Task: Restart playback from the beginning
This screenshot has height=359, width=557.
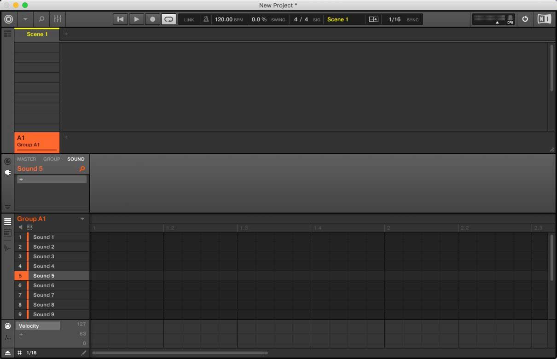Action: click(x=120, y=19)
